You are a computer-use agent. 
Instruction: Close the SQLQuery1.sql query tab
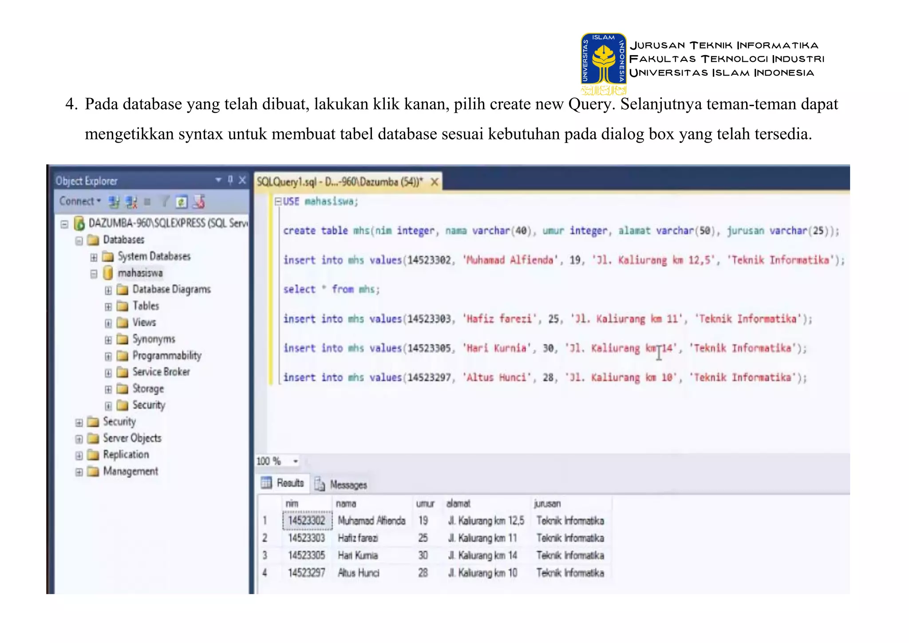(x=435, y=182)
